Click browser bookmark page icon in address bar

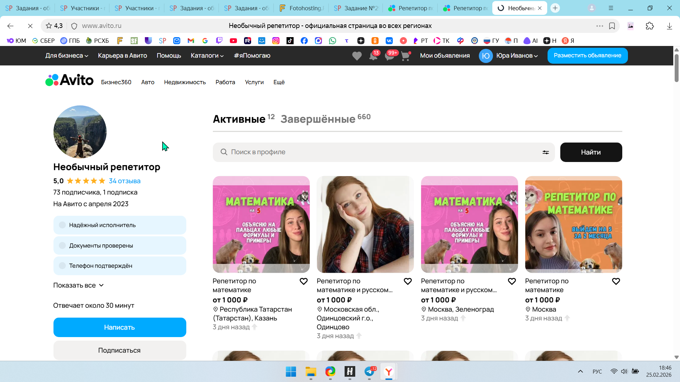click(x=612, y=26)
